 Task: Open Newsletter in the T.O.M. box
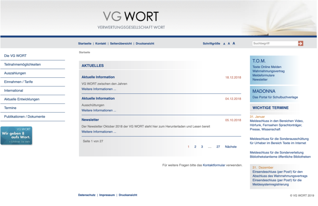coord(260,80)
